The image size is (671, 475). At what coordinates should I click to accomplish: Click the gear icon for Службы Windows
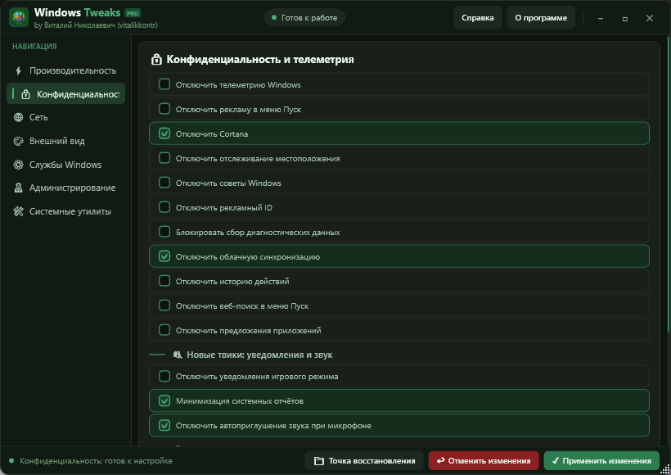18,165
